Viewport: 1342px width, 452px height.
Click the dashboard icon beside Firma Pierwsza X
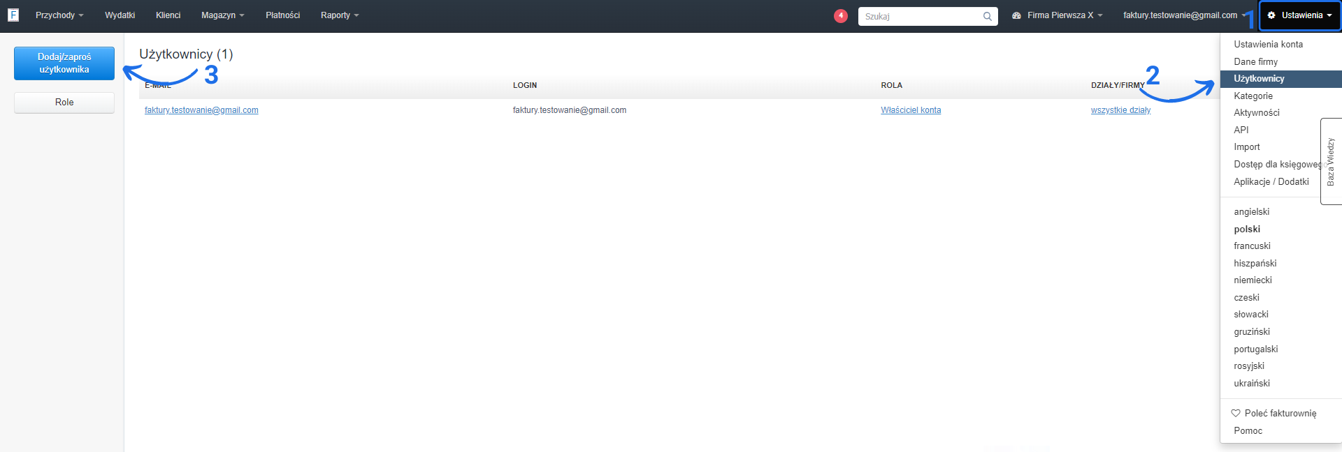(1016, 15)
